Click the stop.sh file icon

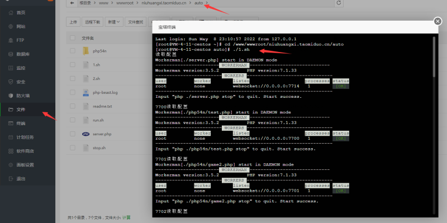click(x=85, y=148)
